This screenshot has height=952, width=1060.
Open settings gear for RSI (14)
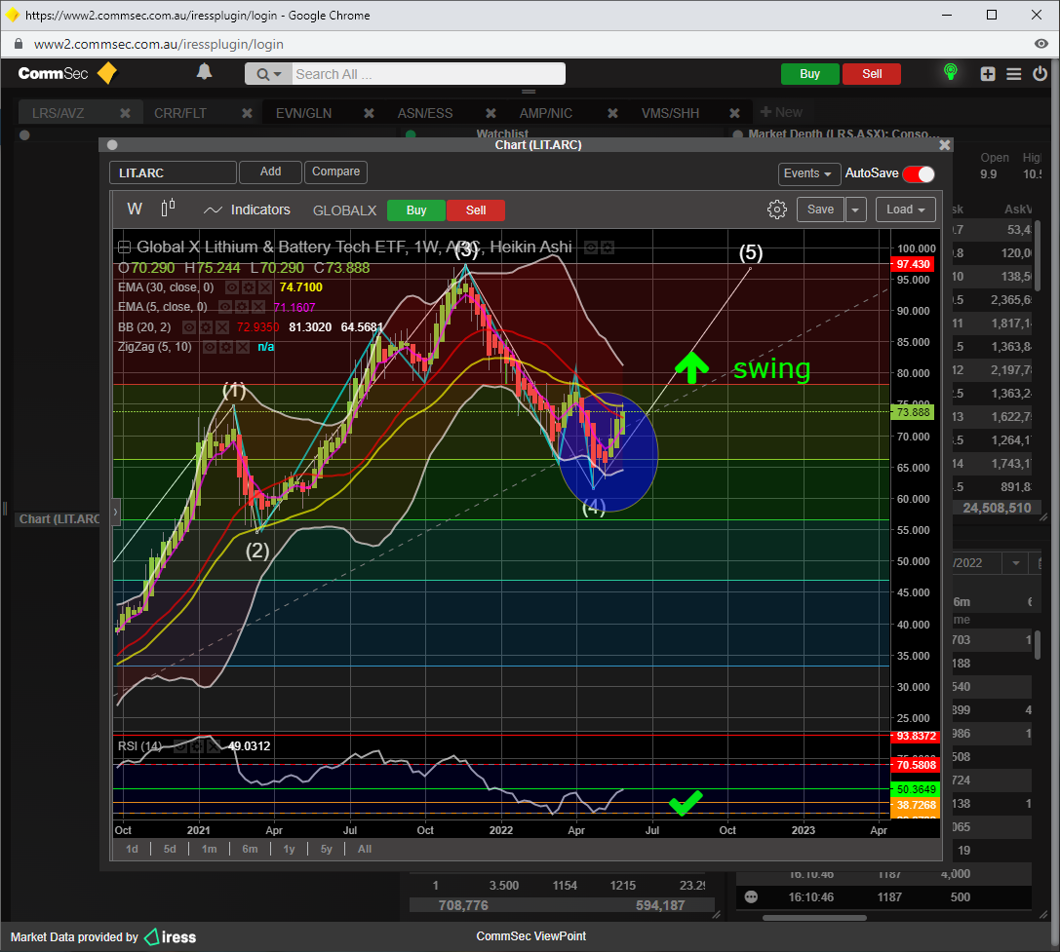coord(196,746)
